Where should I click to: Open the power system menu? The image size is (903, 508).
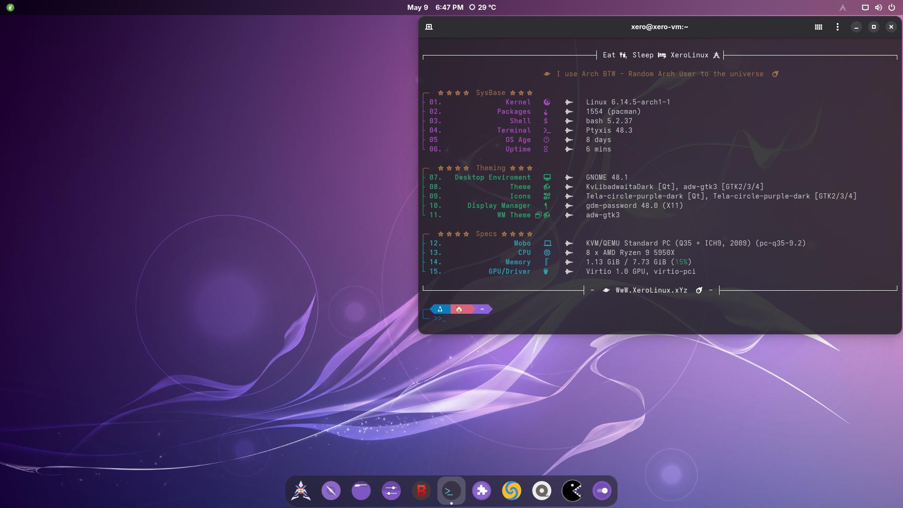pyautogui.click(x=891, y=8)
